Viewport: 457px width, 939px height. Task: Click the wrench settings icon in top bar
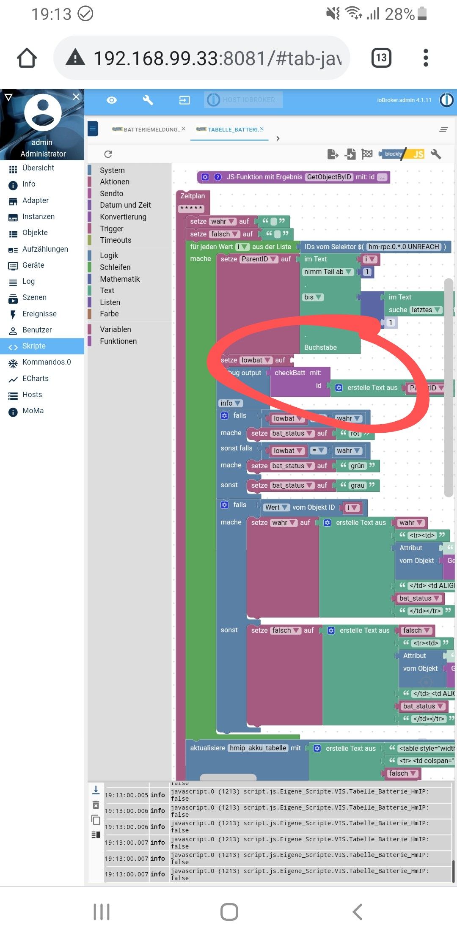148,100
